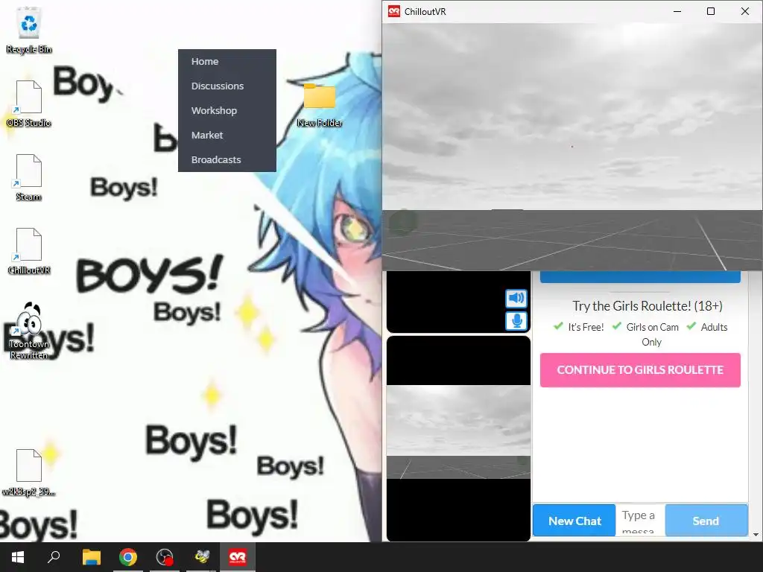The width and height of the screenshot is (763, 572).
Task: Switch to OBS Studio in taskbar
Action: point(165,557)
